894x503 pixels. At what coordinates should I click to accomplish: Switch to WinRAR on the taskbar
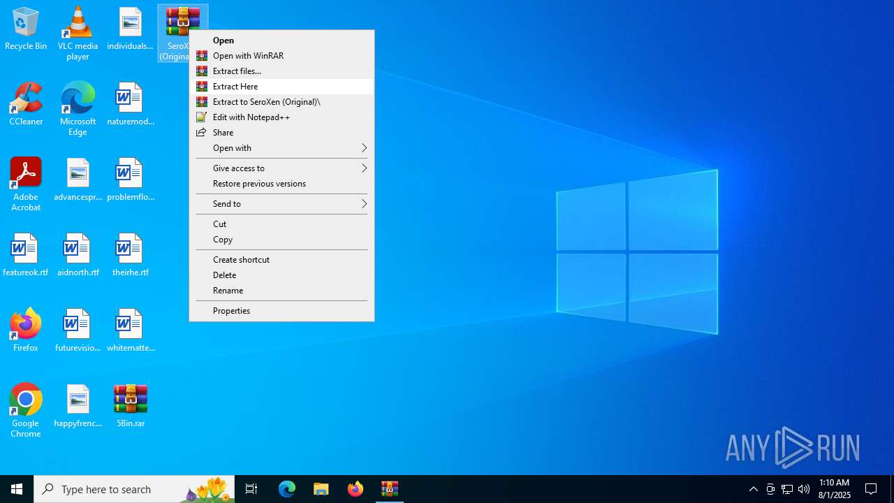(x=390, y=489)
